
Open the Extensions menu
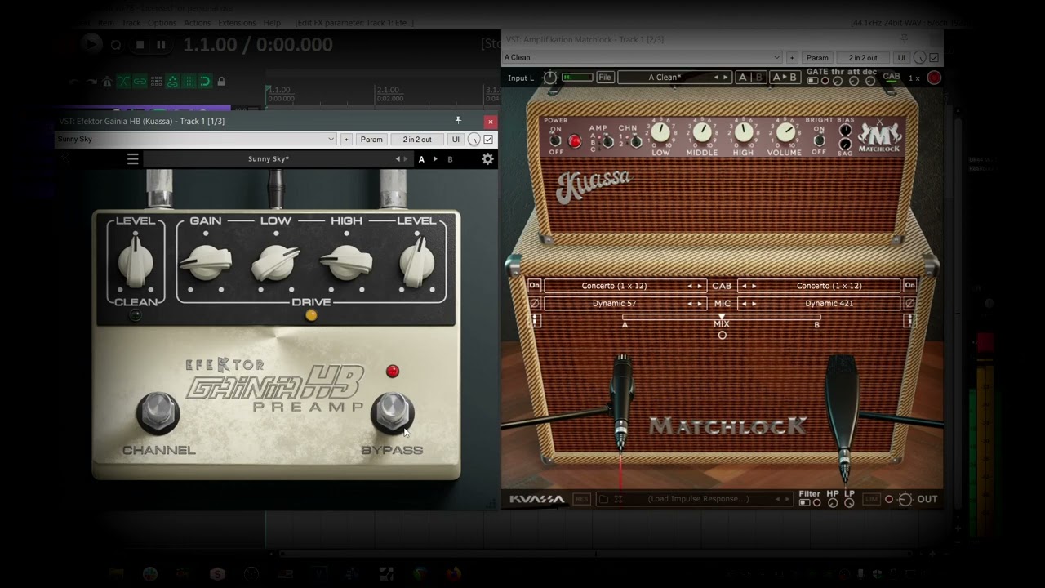[237, 23]
